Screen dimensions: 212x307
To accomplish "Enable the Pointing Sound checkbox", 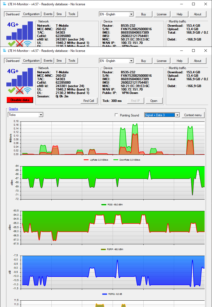I will 117,115.
